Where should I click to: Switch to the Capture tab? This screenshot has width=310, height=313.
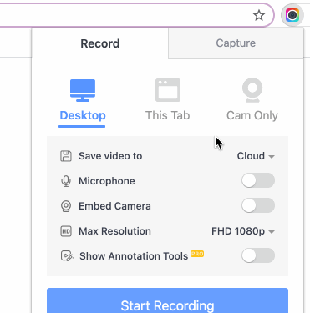236,43
